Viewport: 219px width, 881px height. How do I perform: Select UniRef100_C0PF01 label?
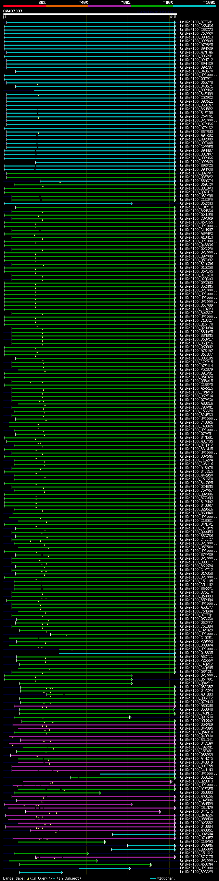click(x=196, y=117)
